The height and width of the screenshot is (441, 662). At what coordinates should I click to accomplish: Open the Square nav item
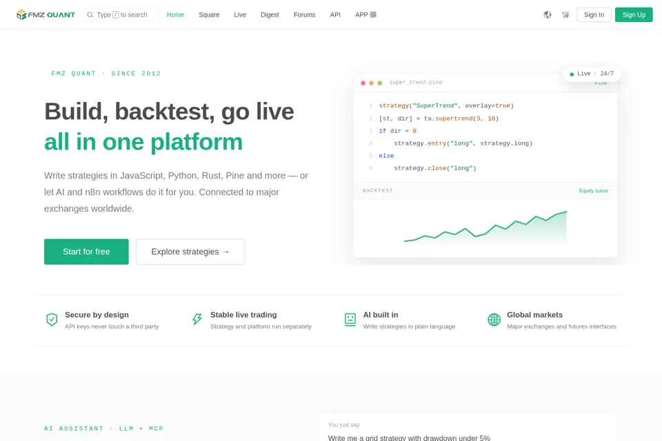pos(209,14)
